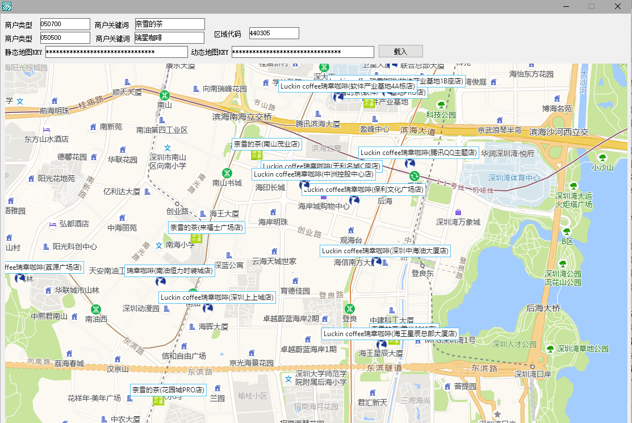Open the 奈雪的茶(花园城PRO店) map label

pyautogui.click(x=168, y=390)
